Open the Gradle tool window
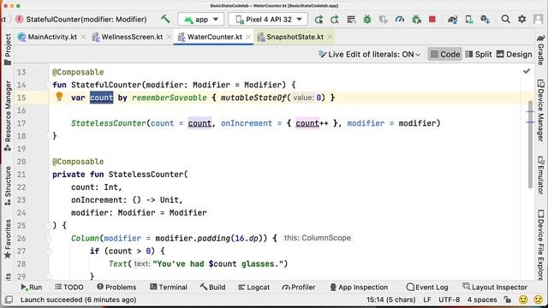The height and width of the screenshot is (308, 548). pos(540,50)
